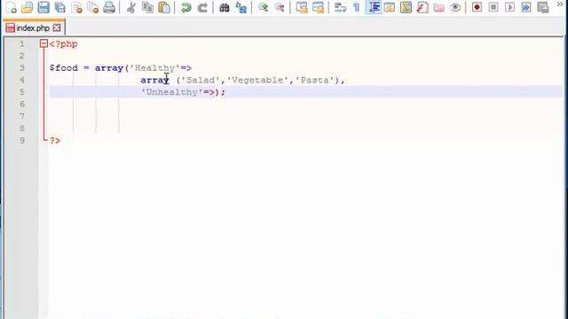This screenshot has width=568, height=319.
Task: Click line number 3 in the margin
Action: [x=21, y=68]
